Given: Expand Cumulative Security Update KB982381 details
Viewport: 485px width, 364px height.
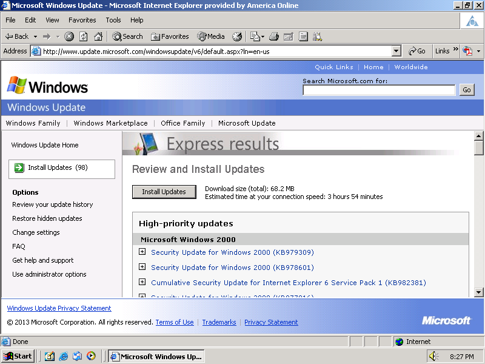Looking at the screenshot, I should click(142, 282).
